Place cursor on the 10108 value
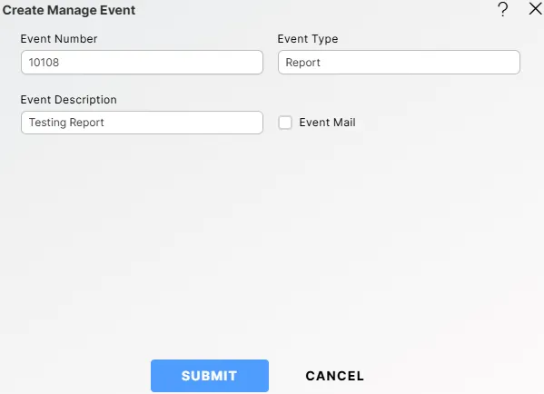The image size is (544, 394). pos(44,63)
